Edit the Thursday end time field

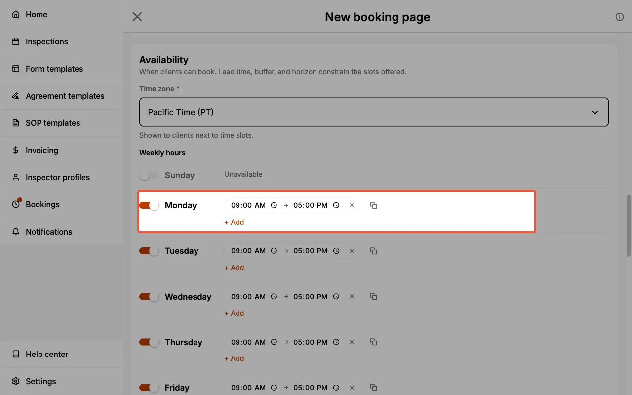(311, 342)
